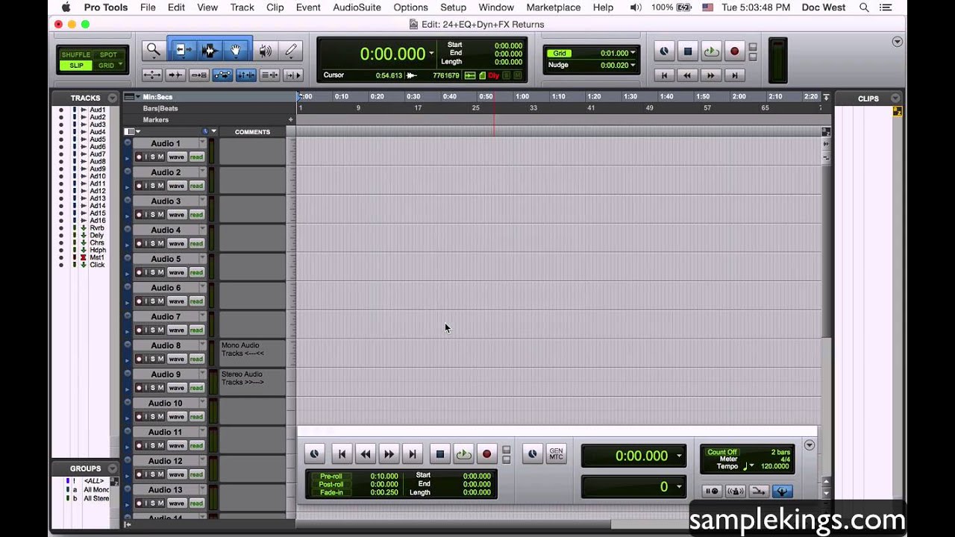Screen dimensions: 955x537
Task: Select the Scrubber speaker tool
Action: click(x=265, y=51)
